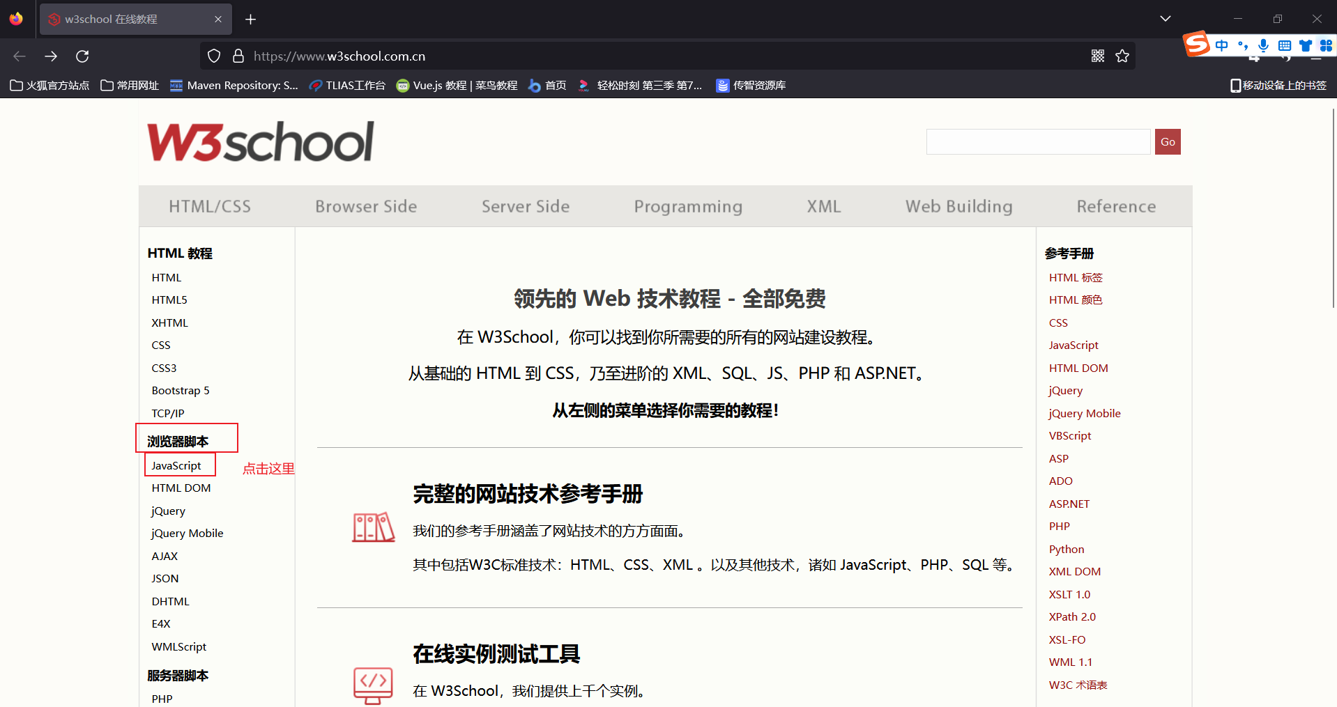
Task: Open the JSON tutorial link
Action: coord(165,579)
